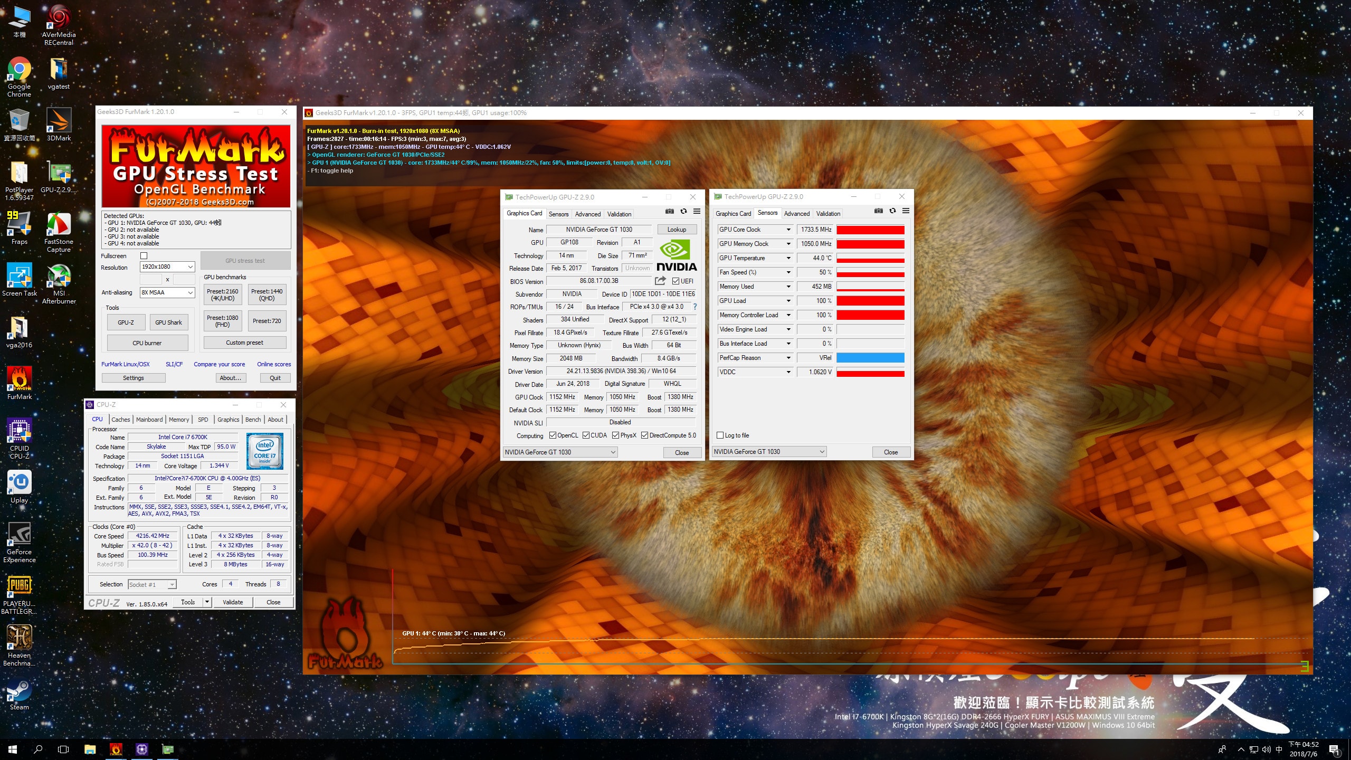Screen dimensions: 1351x760
Task: Click Intel Core i7 logo in CPU-Z
Action: 265,451
